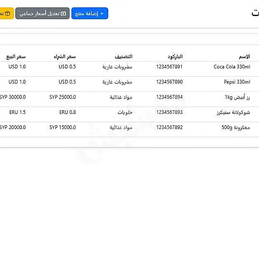
Task: Click the SYP 20000.0 sale price
Action: (13, 127)
